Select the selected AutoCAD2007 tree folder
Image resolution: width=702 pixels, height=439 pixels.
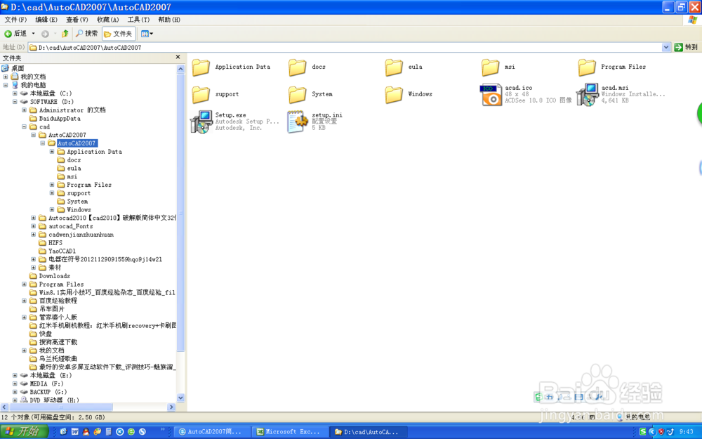point(77,143)
